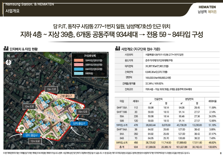The image size is (223, 155).
Task: Click the 37.47% ratio cell
Action: click(x=212, y=134)
